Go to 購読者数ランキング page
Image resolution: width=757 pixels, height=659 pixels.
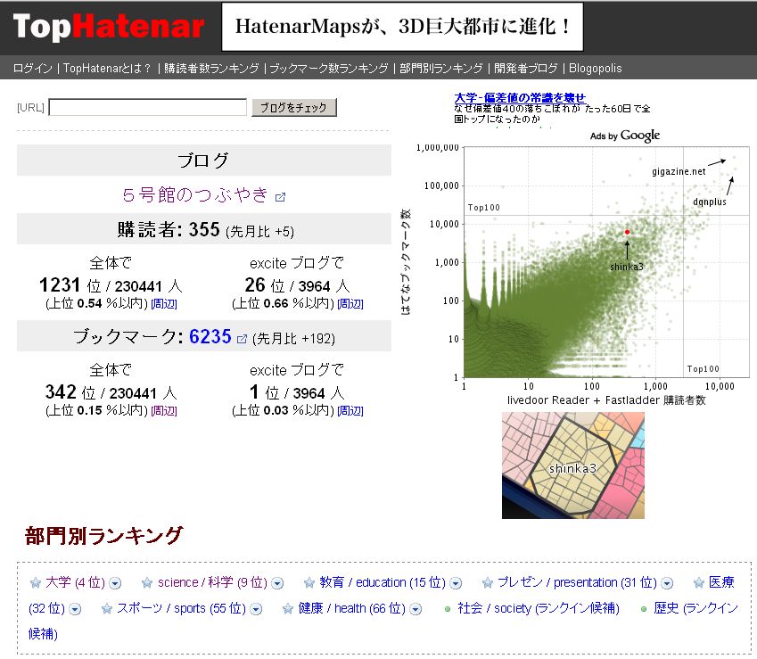pos(211,68)
